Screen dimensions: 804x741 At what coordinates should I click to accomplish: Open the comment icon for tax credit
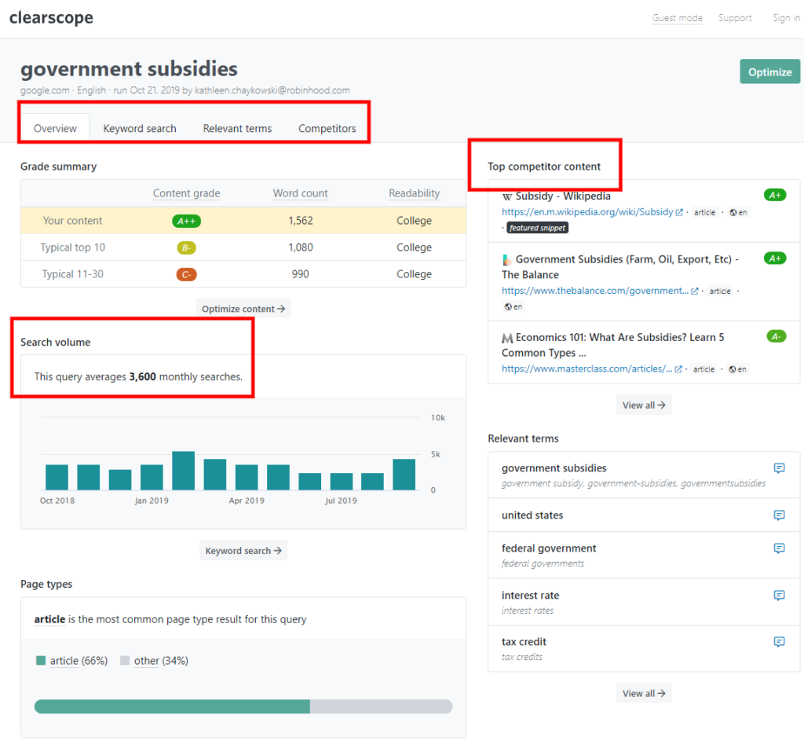779,642
